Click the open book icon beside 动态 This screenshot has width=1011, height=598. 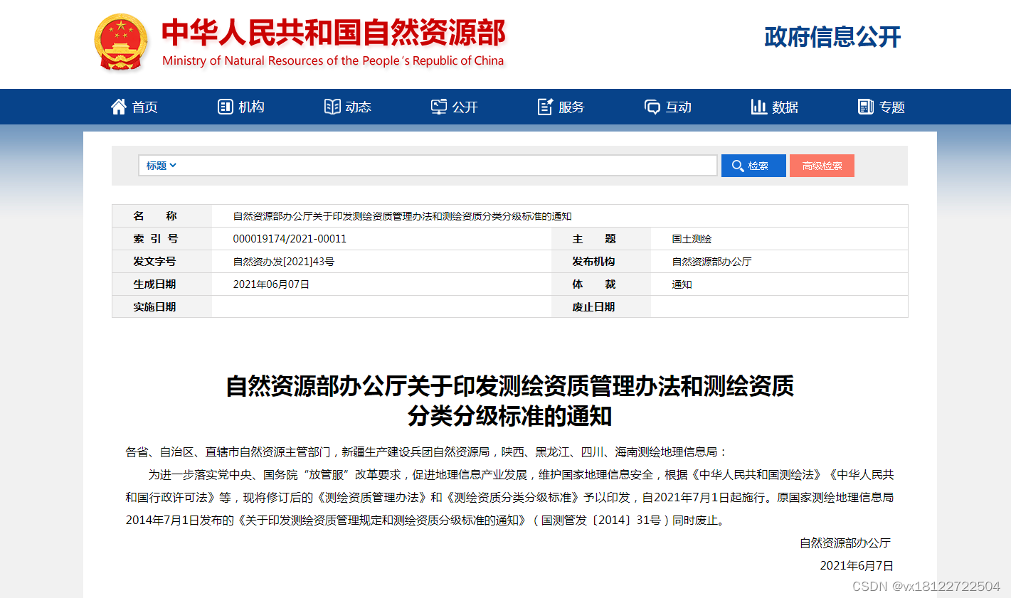(x=332, y=107)
